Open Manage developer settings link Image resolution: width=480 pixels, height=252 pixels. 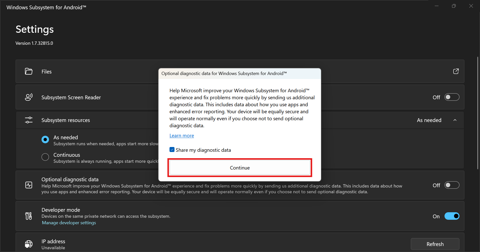point(69,223)
